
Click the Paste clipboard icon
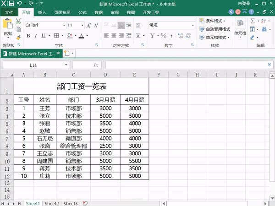[x=8, y=24]
